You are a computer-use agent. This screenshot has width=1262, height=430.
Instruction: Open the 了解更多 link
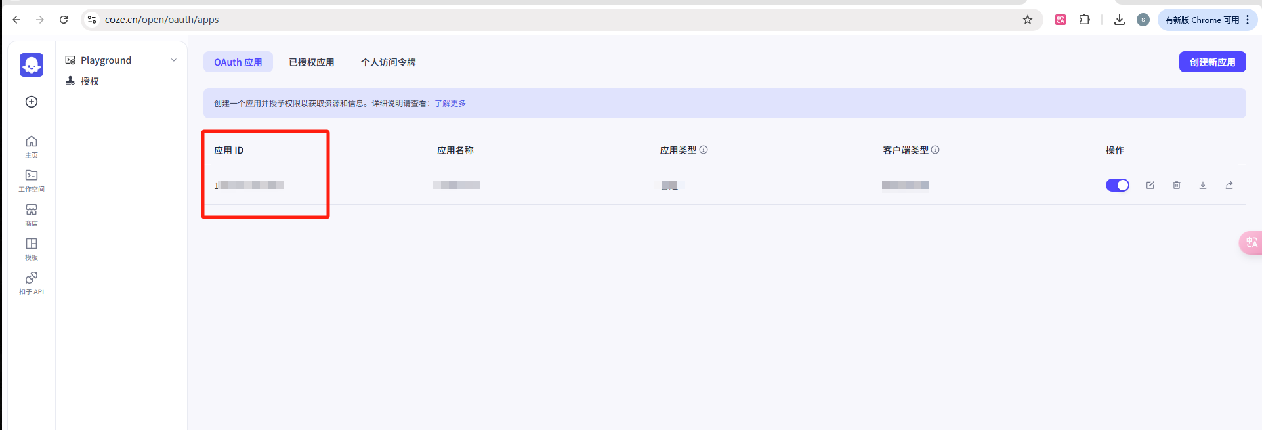pos(450,104)
